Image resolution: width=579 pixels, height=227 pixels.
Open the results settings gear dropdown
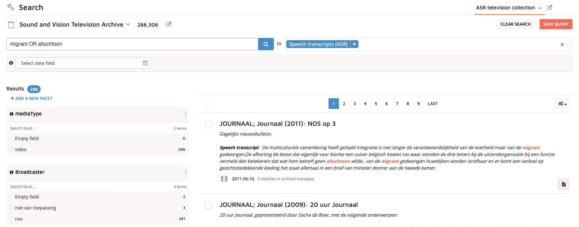[562, 104]
